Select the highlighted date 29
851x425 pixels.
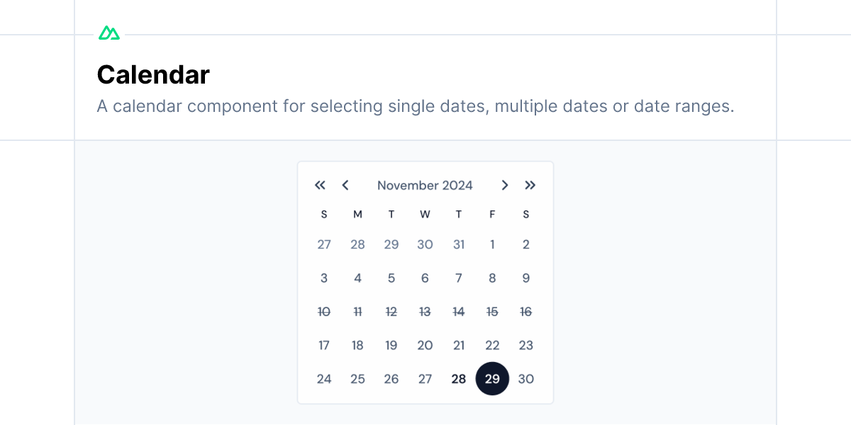492,378
